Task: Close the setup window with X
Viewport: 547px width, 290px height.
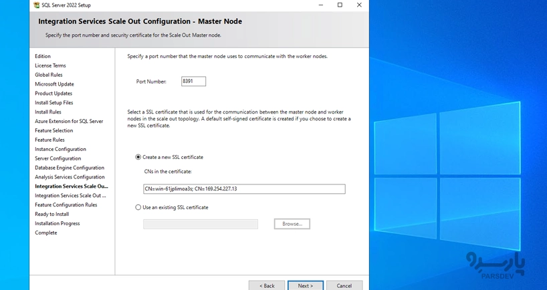Action: click(359, 5)
